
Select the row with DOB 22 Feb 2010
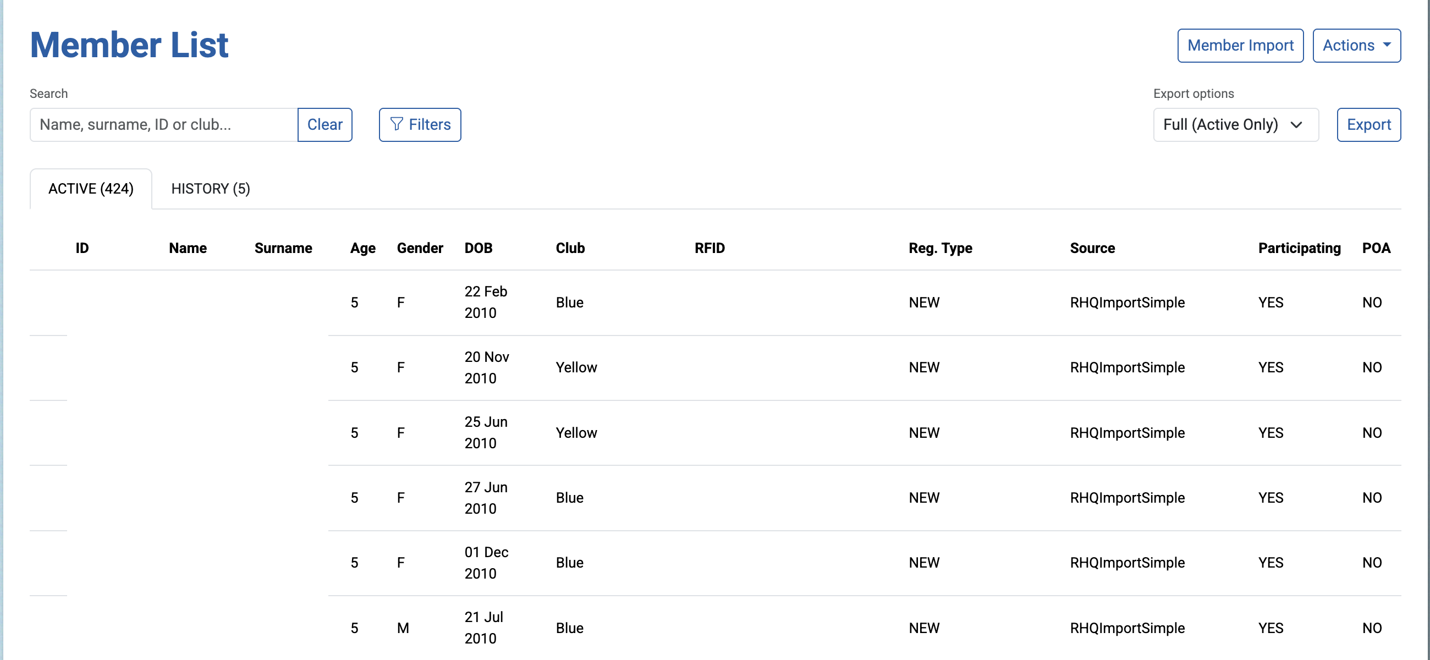[x=715, y=302]
